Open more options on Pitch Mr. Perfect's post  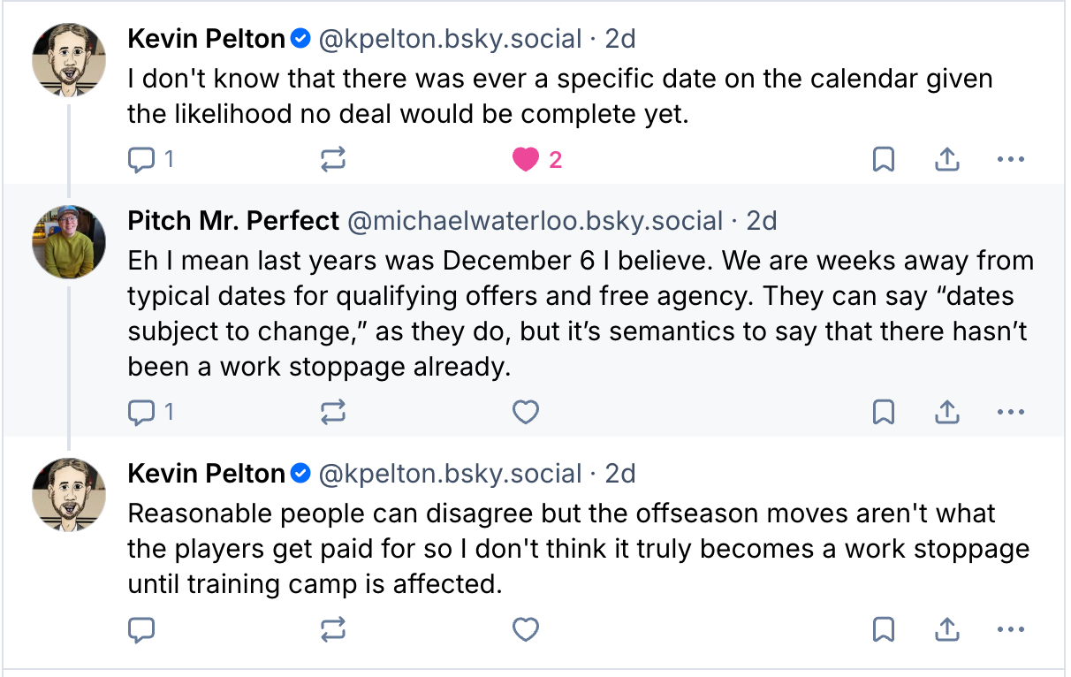pyautogui.click(x=1010, y=412)
